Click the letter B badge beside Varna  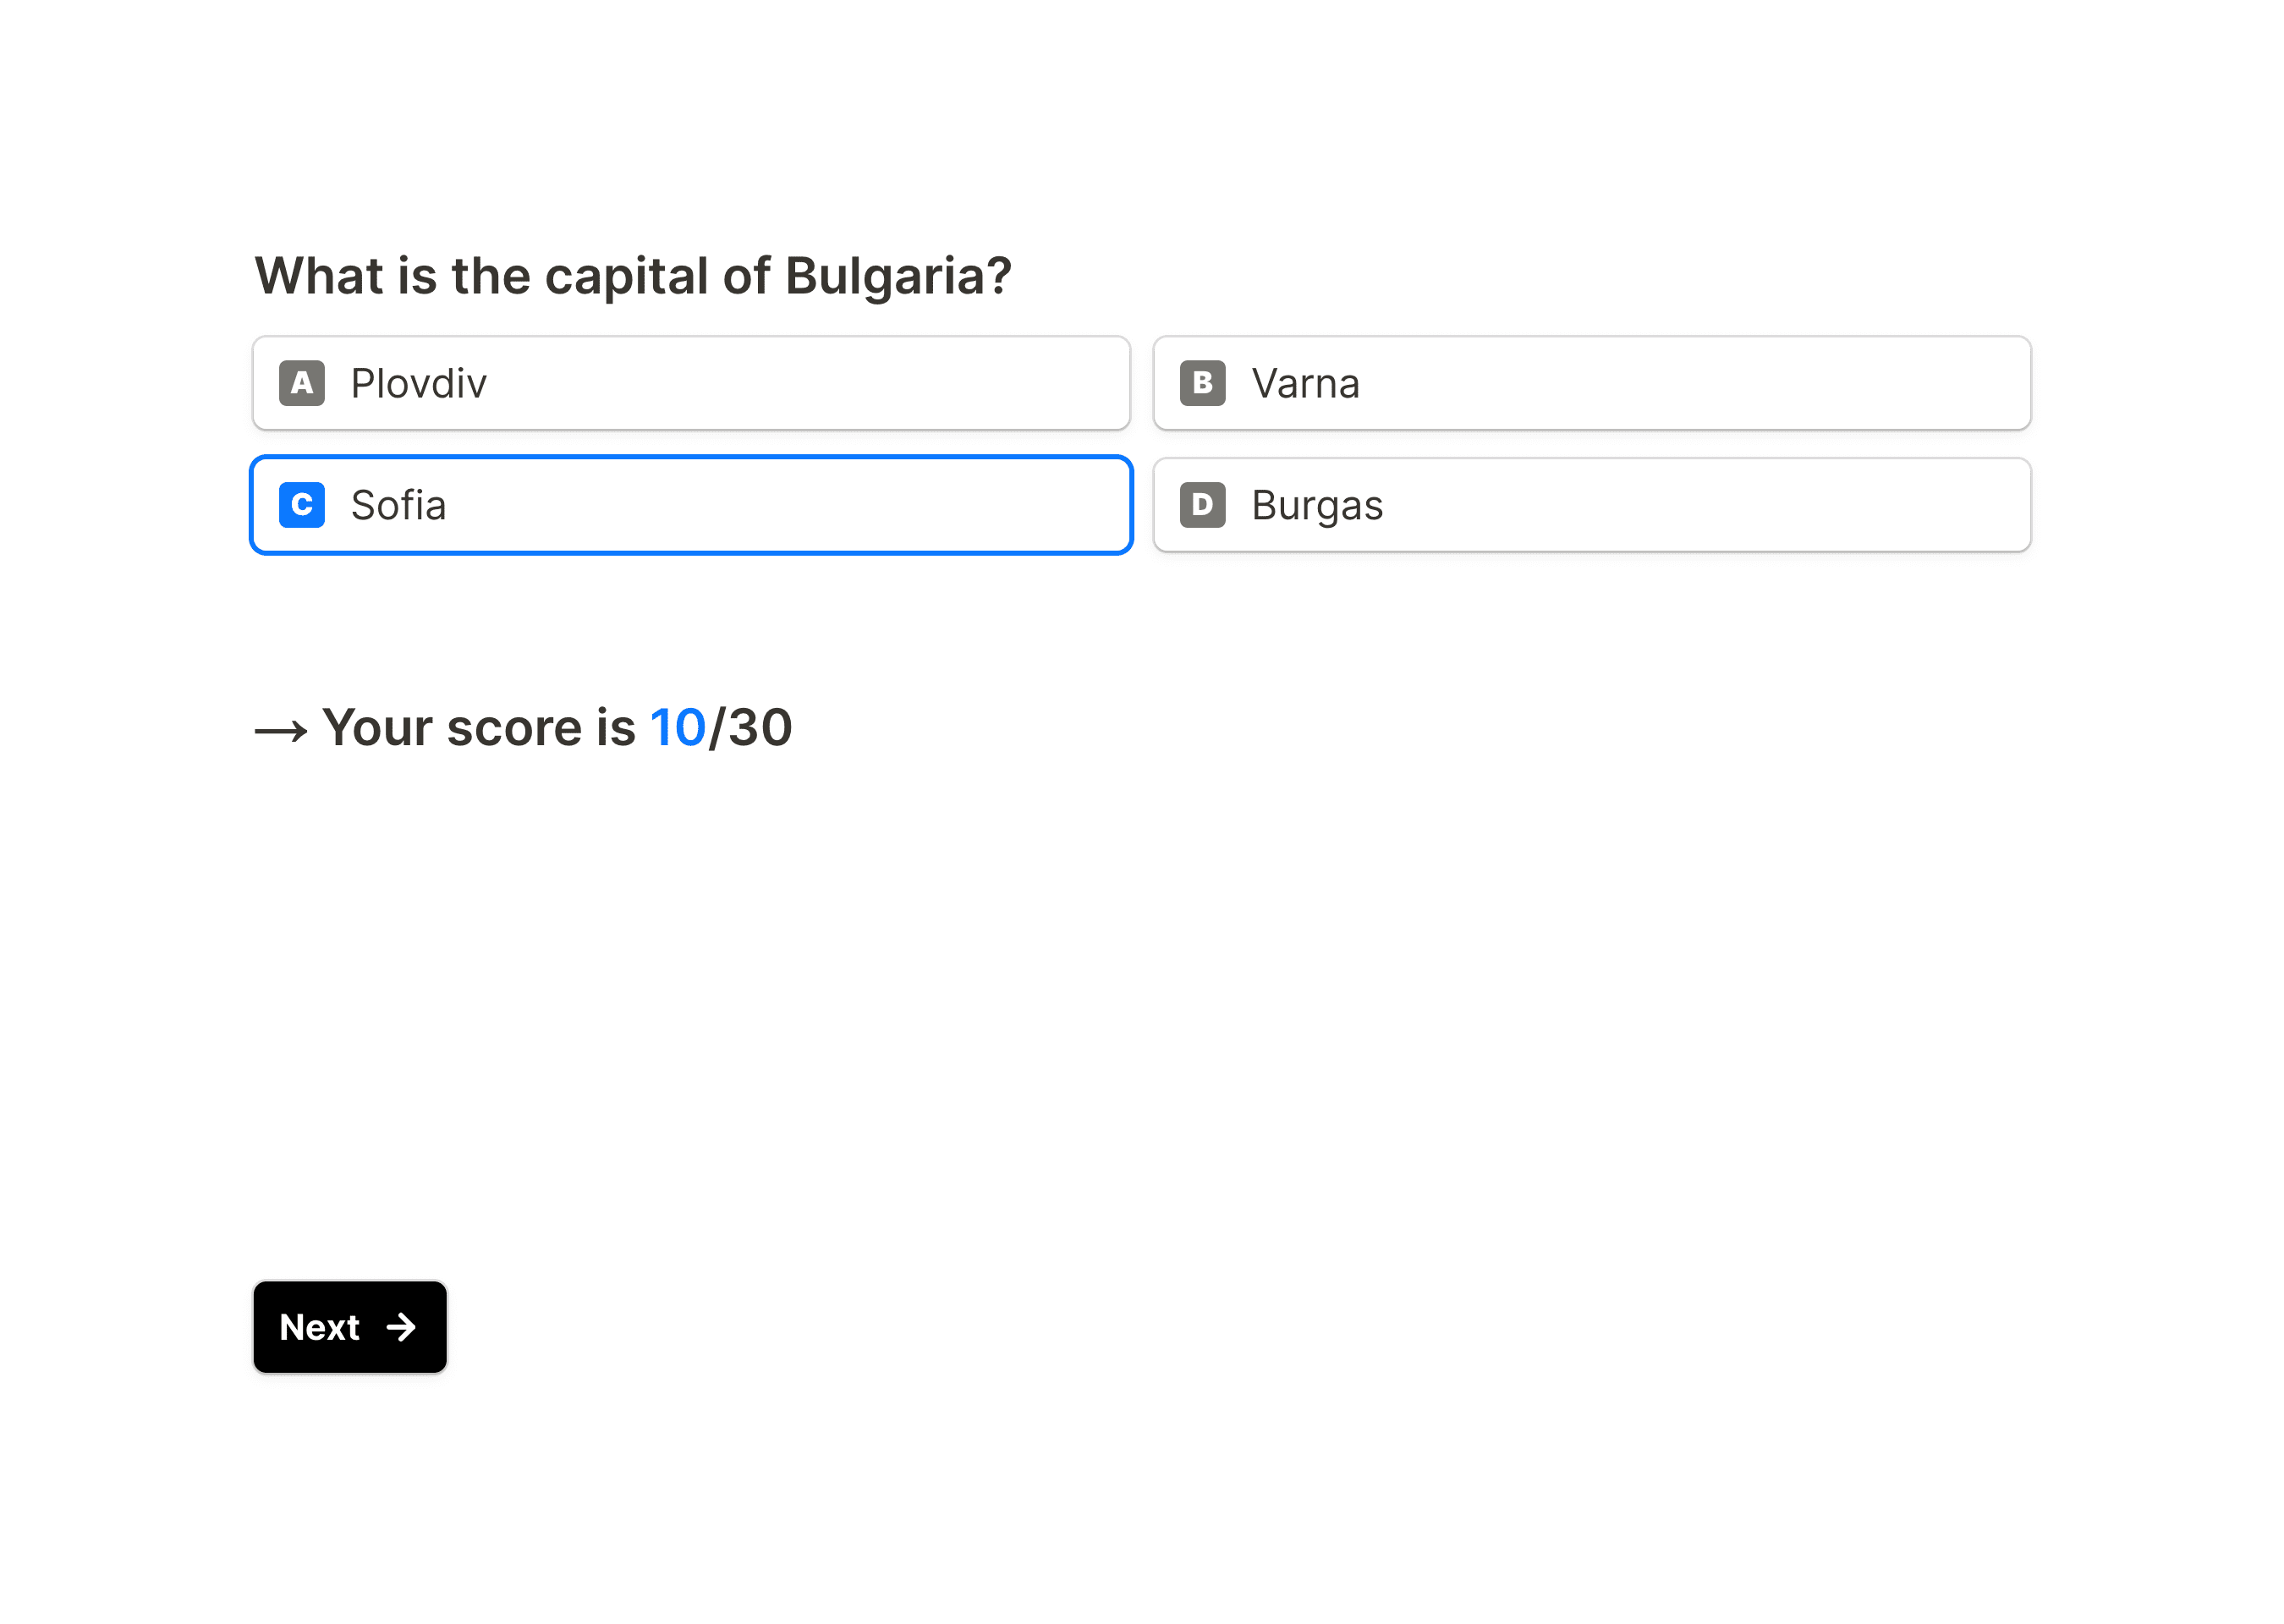[1202, 383]
